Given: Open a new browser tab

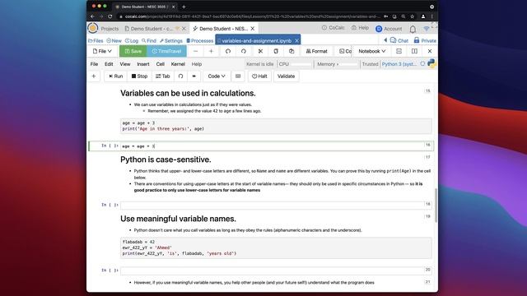Looking at the screenshot, I should click(x=184, y=7).
